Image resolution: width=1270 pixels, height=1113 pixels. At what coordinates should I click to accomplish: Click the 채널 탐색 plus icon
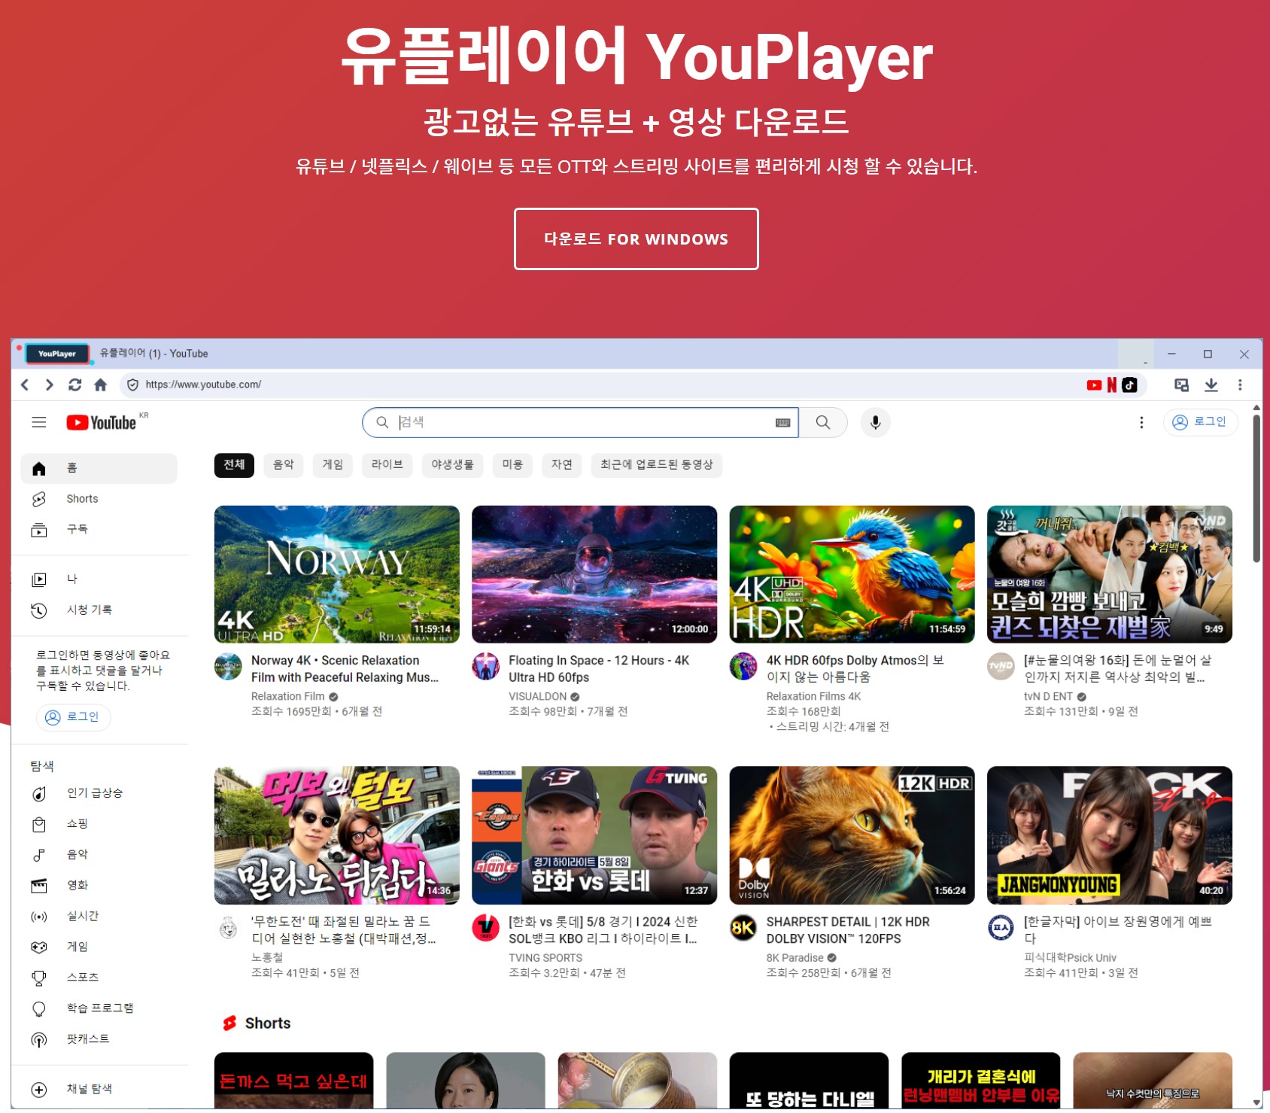pos(39,1089)
